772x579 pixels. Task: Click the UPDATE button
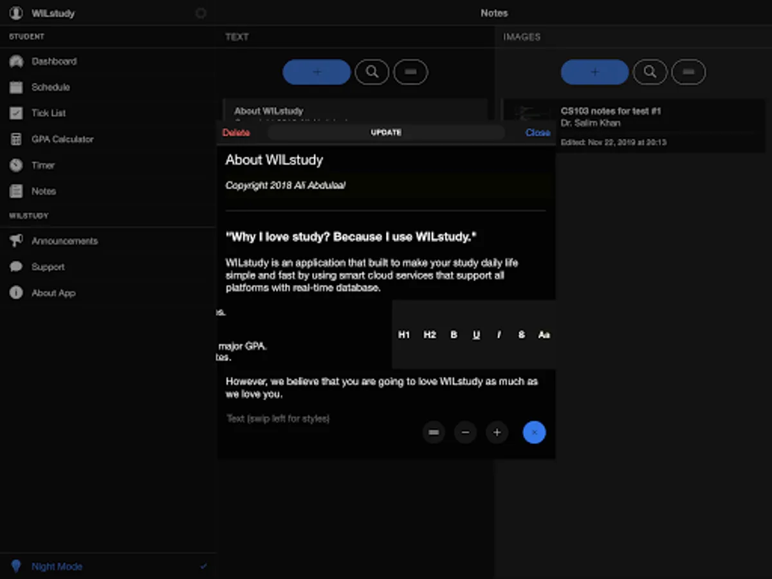pyautogui.click(x=386, y=133)
